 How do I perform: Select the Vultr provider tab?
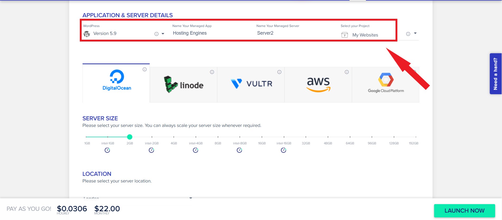(x=251, y=85)
